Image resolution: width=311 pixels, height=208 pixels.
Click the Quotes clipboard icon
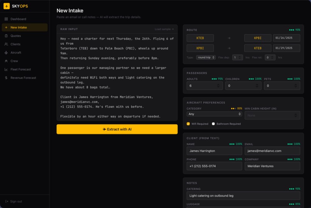pos(6,36)
